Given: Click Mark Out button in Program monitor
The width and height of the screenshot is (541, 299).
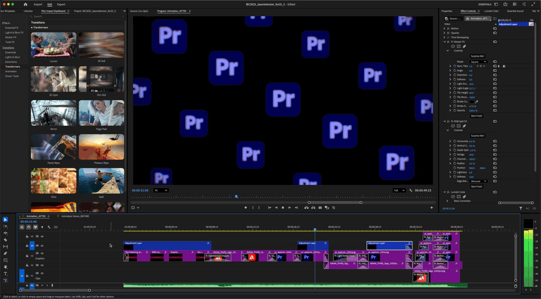Looking at the screenshot, I should click(x=259, y=207).
